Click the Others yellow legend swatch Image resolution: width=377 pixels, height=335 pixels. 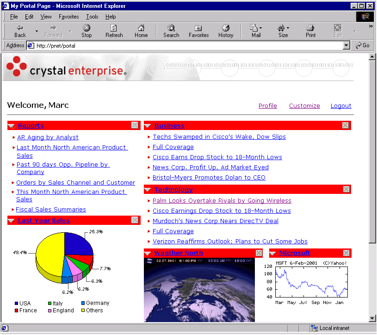click(x=83, y=310)
